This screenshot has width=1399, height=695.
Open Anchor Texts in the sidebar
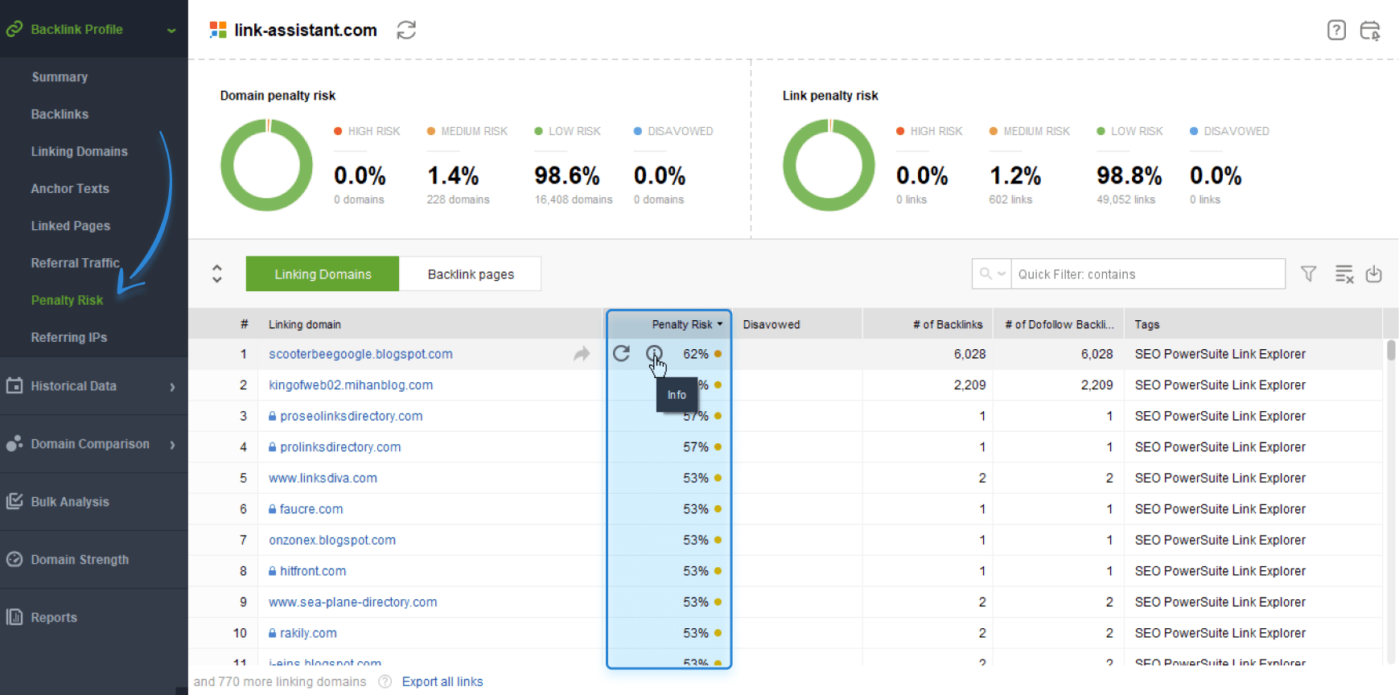click(x=70, y=188)
